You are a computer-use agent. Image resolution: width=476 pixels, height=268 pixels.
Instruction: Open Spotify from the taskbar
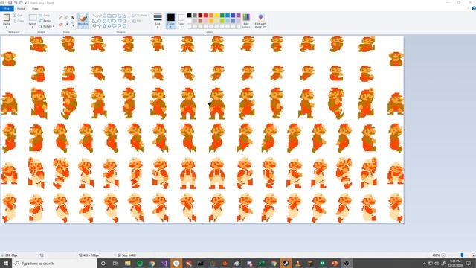140,263
